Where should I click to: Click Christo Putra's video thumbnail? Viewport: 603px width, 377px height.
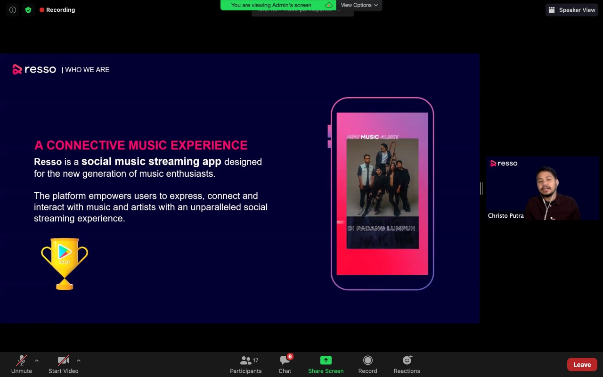(542, 188)
